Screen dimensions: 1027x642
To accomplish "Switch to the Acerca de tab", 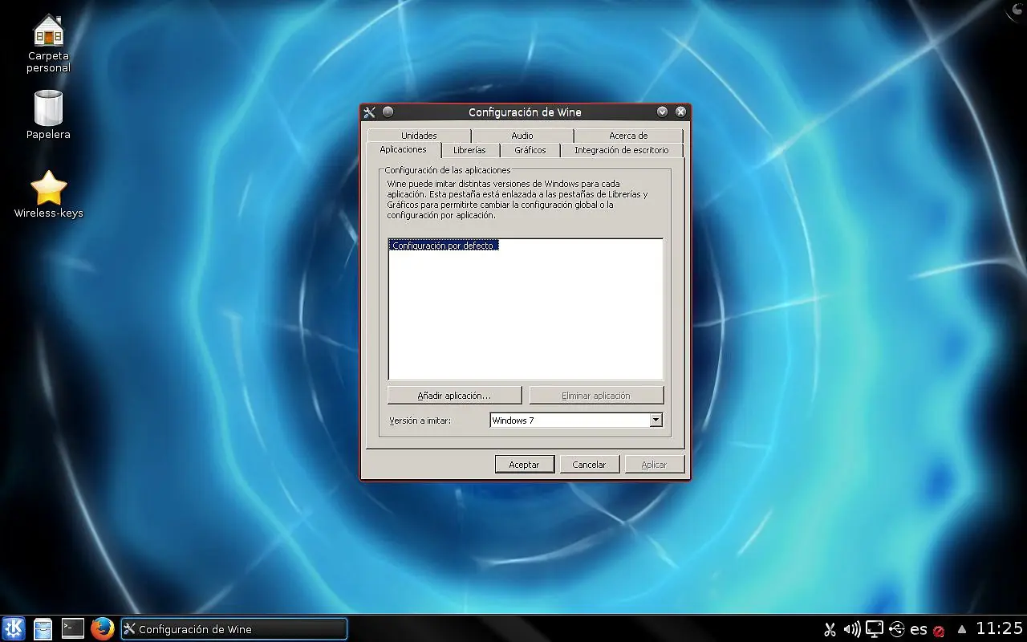I will click(628, 136).
